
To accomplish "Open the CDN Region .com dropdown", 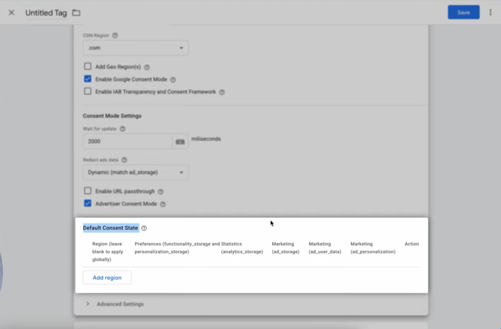I will 136,48.
